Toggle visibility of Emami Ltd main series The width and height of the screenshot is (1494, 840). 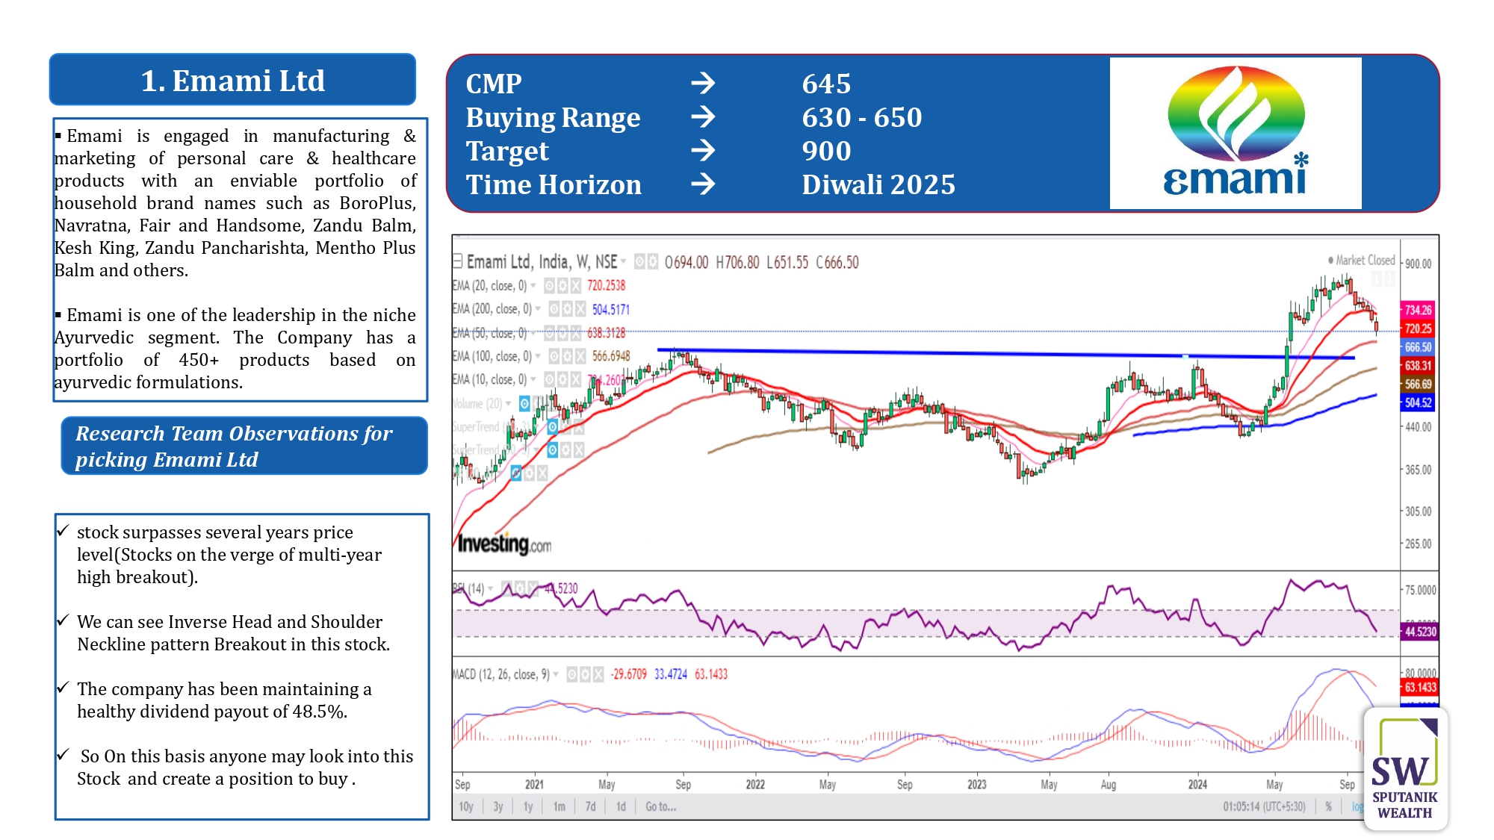tap(639, 262)
